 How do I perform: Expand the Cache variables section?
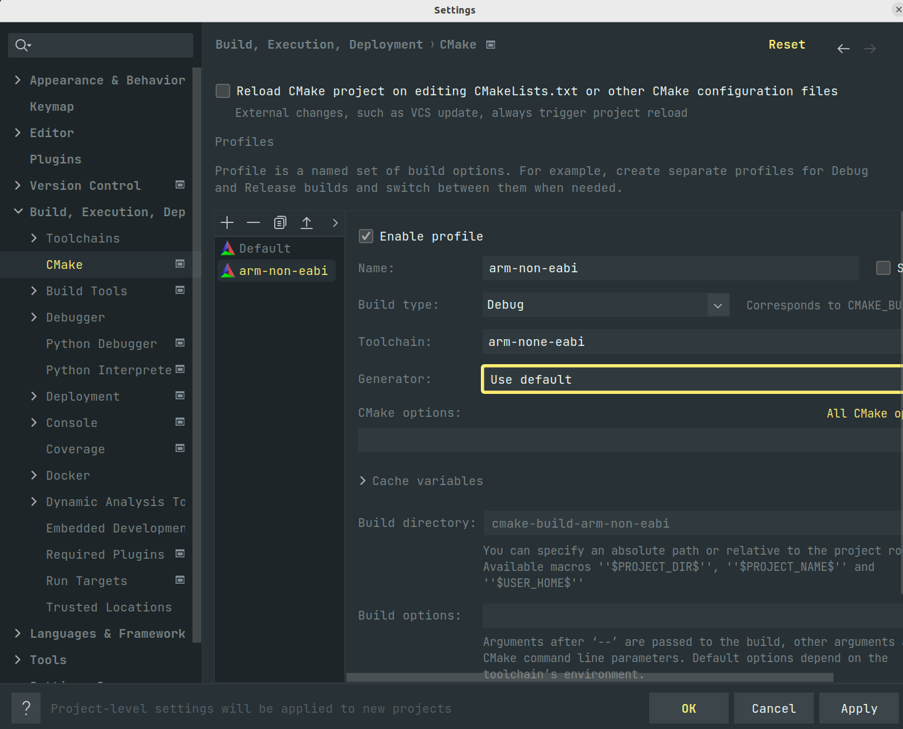363,481
